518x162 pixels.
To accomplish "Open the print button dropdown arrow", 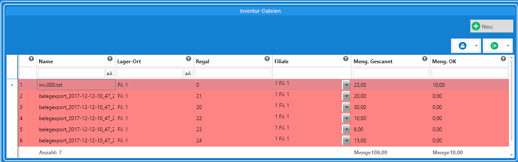I will [476, 46].
